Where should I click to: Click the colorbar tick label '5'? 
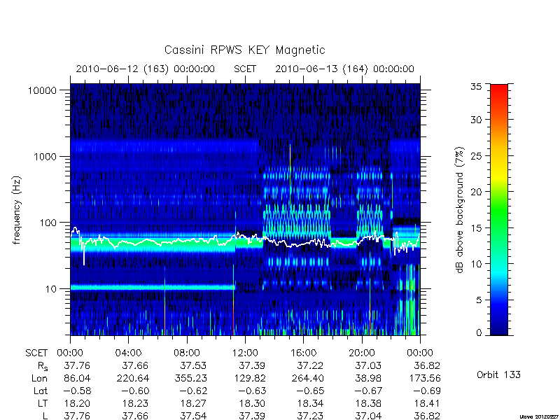[x=479, y=300]
